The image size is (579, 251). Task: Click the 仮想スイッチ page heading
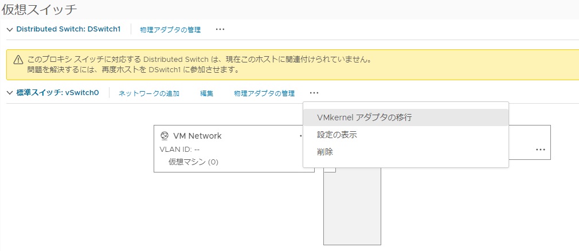pos(39,10)
